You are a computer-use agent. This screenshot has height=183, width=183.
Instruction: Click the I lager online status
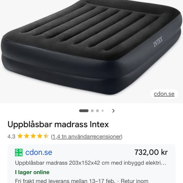[x=32, y=172]
